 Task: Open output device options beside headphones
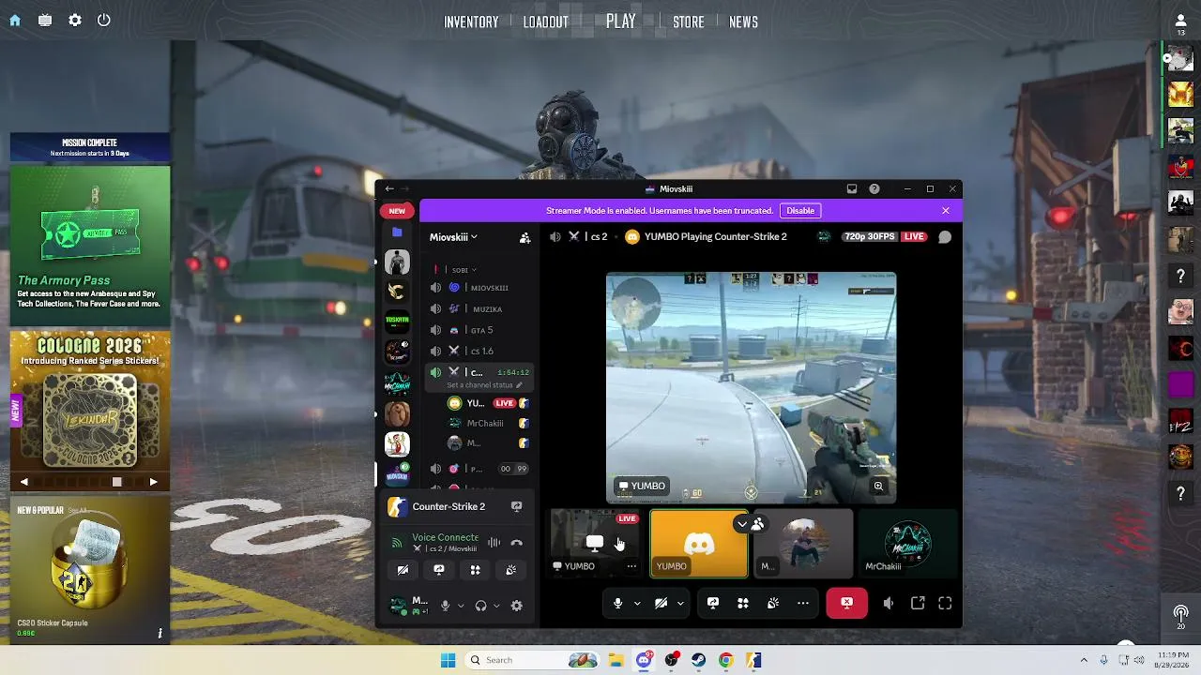click(x=496, y=606)
